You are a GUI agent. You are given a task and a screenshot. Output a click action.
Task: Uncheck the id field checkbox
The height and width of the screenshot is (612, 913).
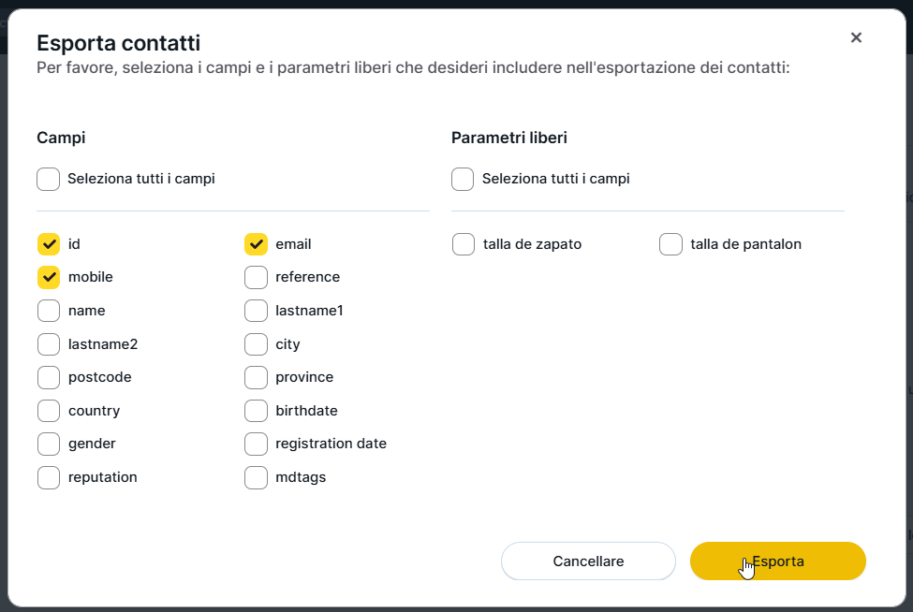click(49, 244)
